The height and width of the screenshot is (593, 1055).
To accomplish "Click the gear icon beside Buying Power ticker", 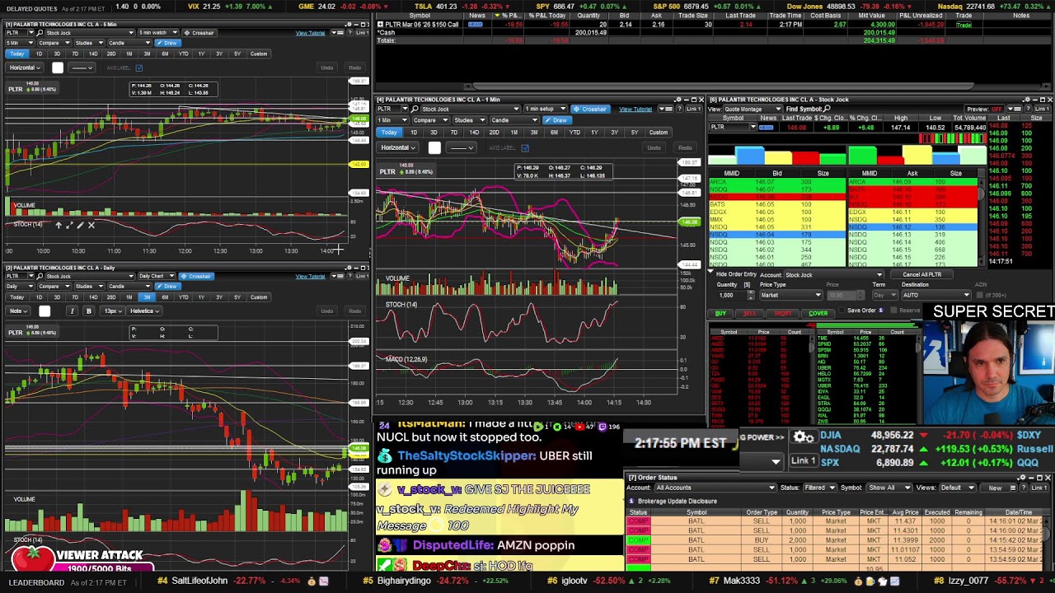I will click(x=804, y=437).
